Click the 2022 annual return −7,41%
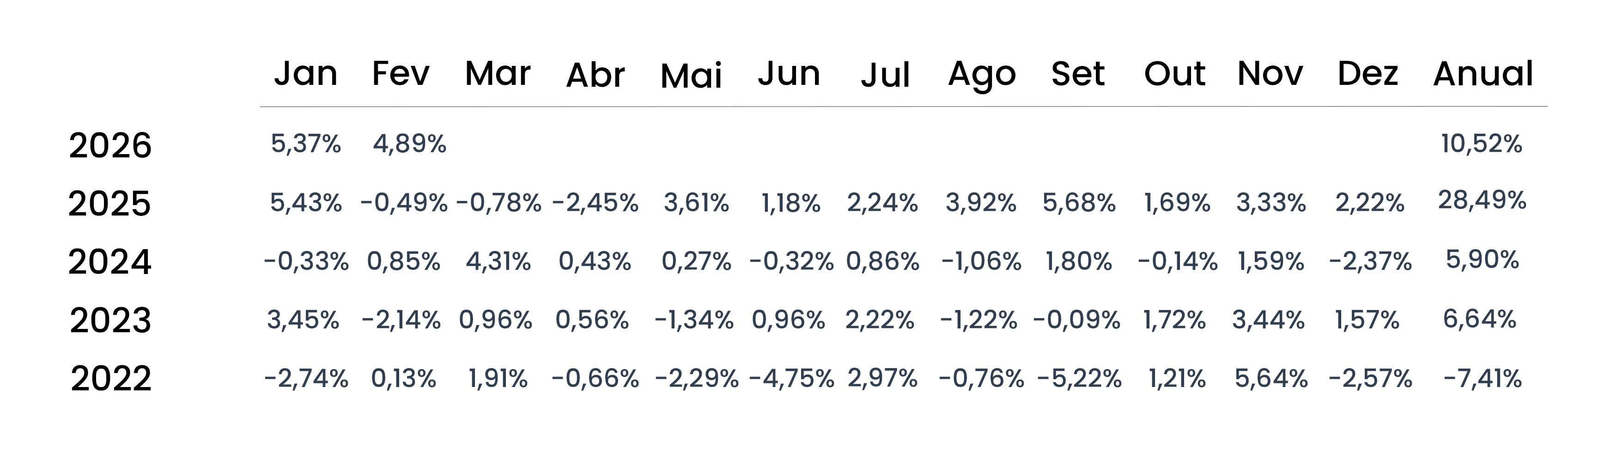This screenshot has height=465, width=1617. [x=1482, y=379]
